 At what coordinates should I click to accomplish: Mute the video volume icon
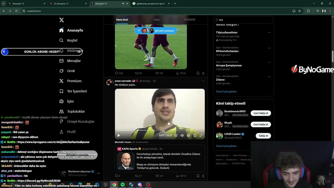[x=182, y=136]
